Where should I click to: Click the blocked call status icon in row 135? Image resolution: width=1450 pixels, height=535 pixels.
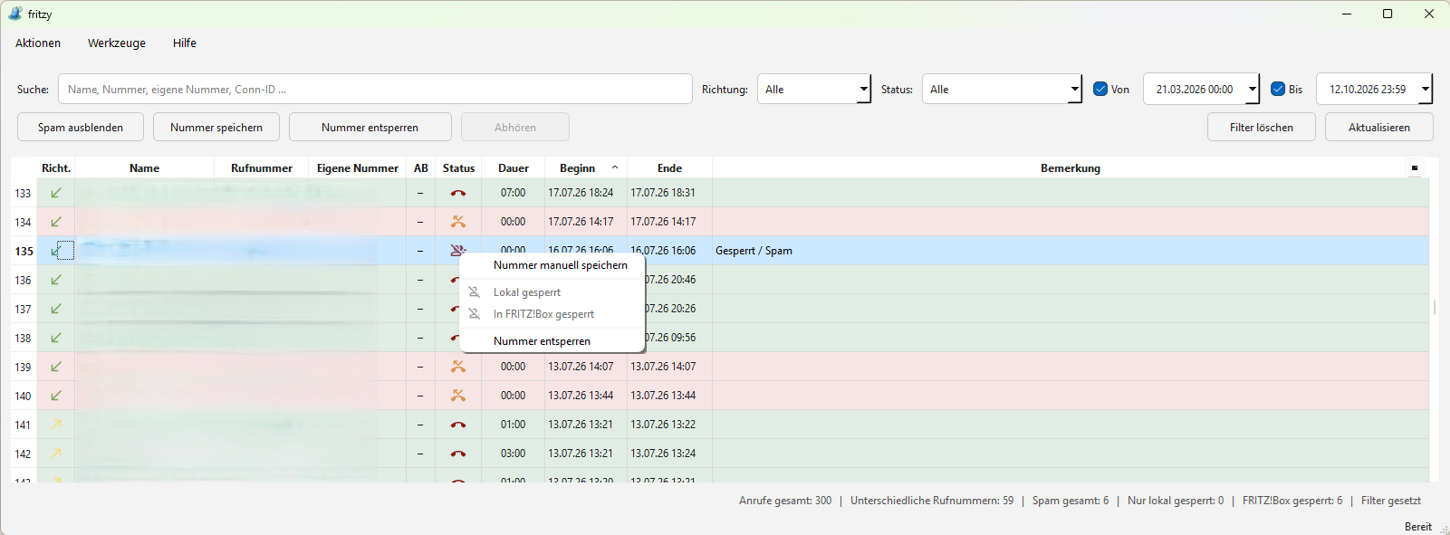coord(457,251)
